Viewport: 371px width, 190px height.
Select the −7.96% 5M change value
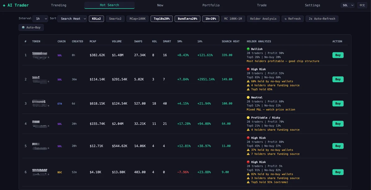point(183,172)
